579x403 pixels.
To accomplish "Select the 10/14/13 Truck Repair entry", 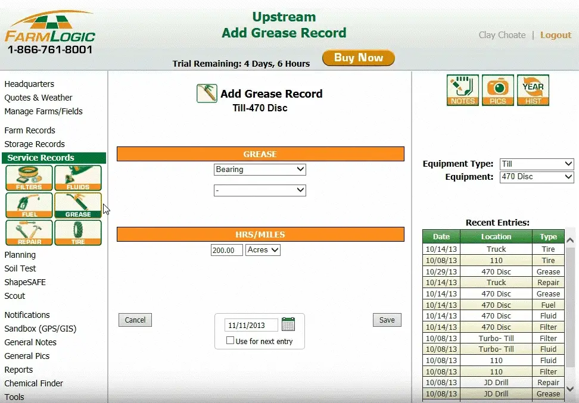I will tap(493, 283).
